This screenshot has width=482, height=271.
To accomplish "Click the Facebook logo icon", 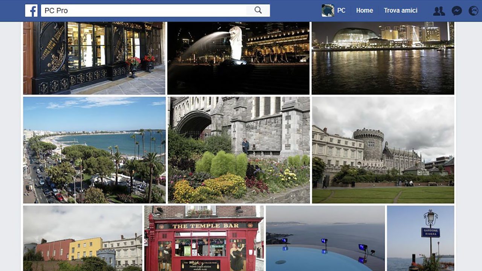I will (x=31, y=11).
